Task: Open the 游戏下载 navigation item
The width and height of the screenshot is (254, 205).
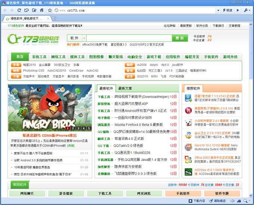Action: pos(154,57)
